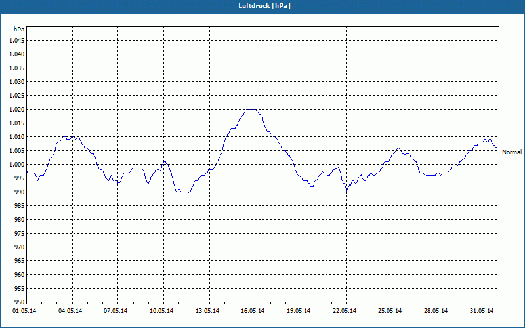Click the 955 y-axis value
525x328 pixels.
[x=20, y=289]
